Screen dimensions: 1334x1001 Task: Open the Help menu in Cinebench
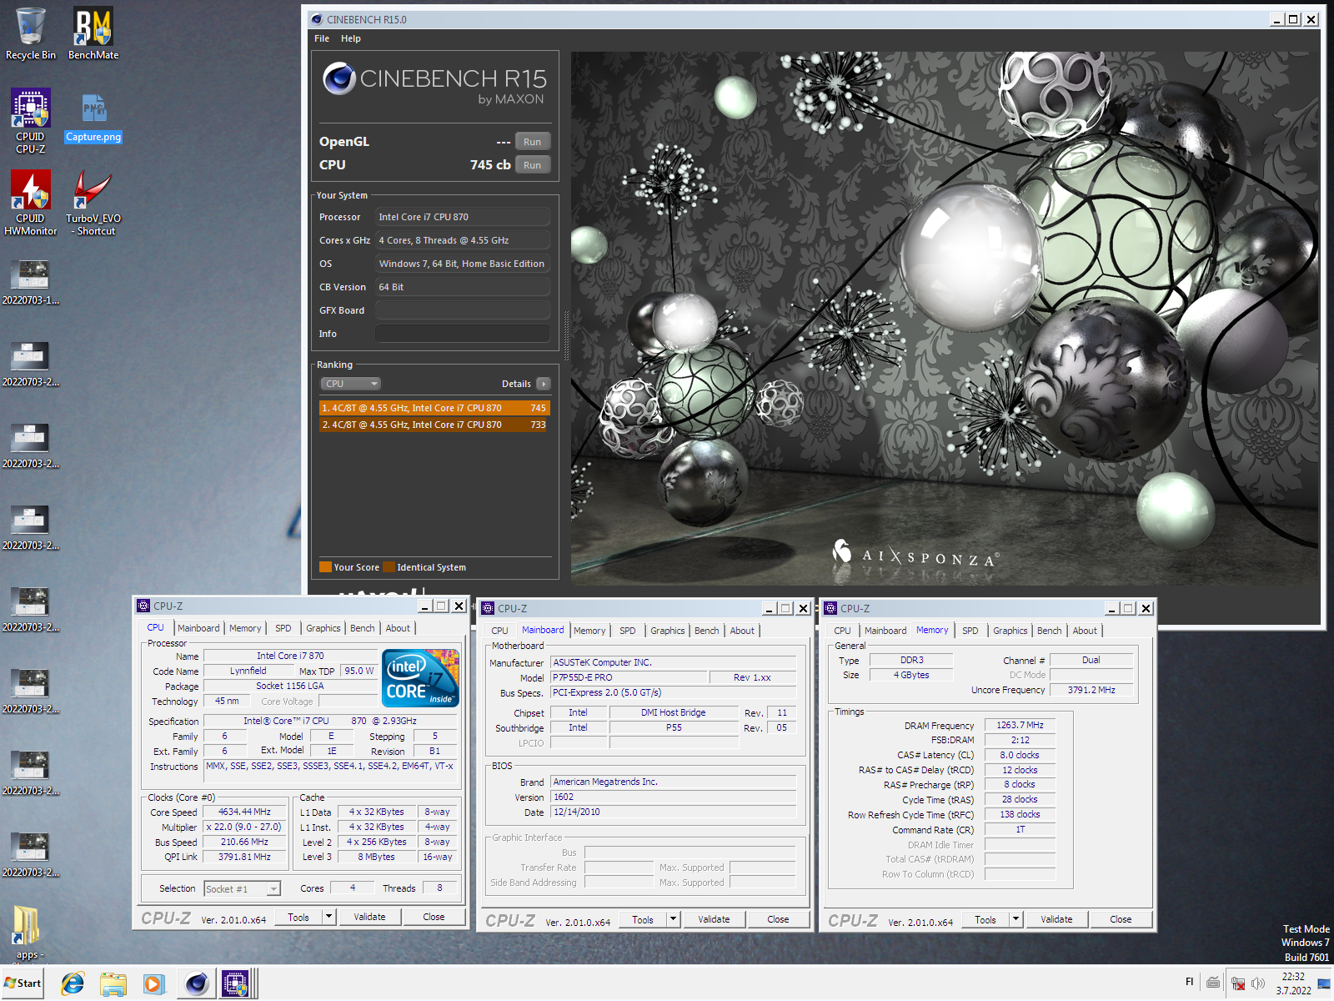pos(351,38)
